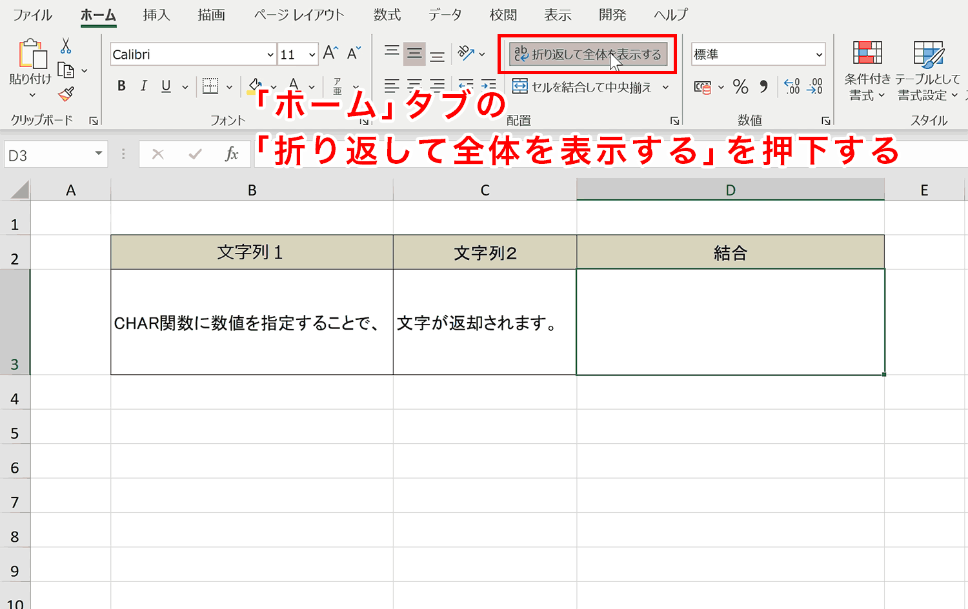968x609 pixels.
Task: Switch to the 数式 tab
Action: 387,15
